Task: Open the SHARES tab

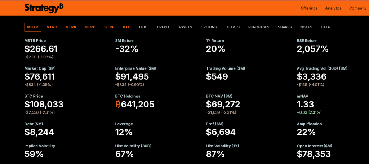Action: (x=285, y=27)
